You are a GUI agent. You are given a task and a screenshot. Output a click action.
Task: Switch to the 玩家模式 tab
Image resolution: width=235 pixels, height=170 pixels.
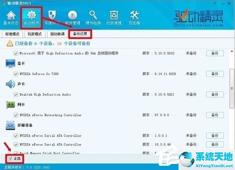35,34
